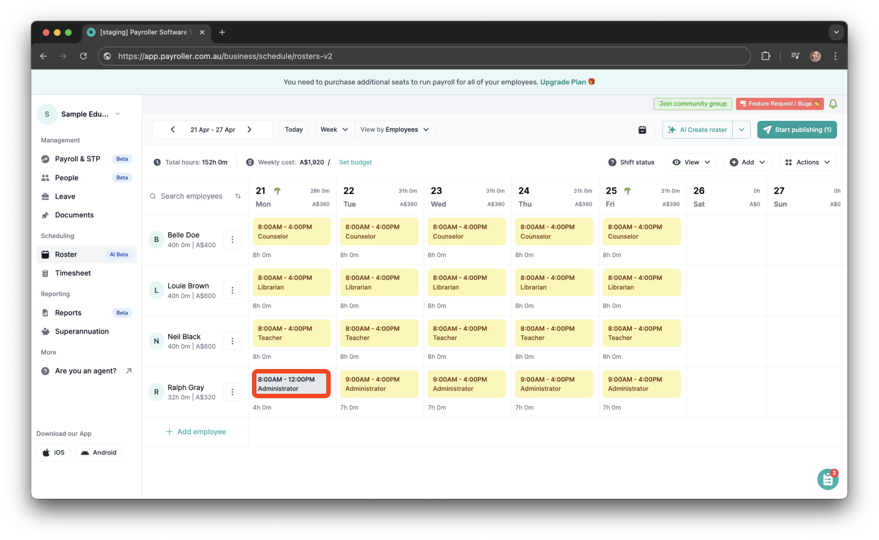Screen dimensions: 879x540
Task: Click the Shift status help icon
Action: click(611, 162)
